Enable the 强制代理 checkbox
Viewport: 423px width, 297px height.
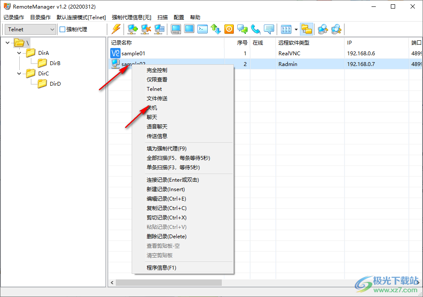tap(62, 30)
